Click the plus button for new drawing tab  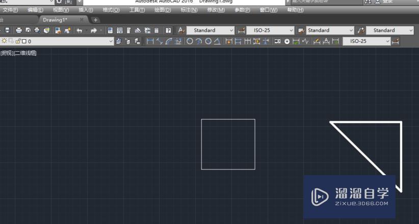[x=95, y=20]
